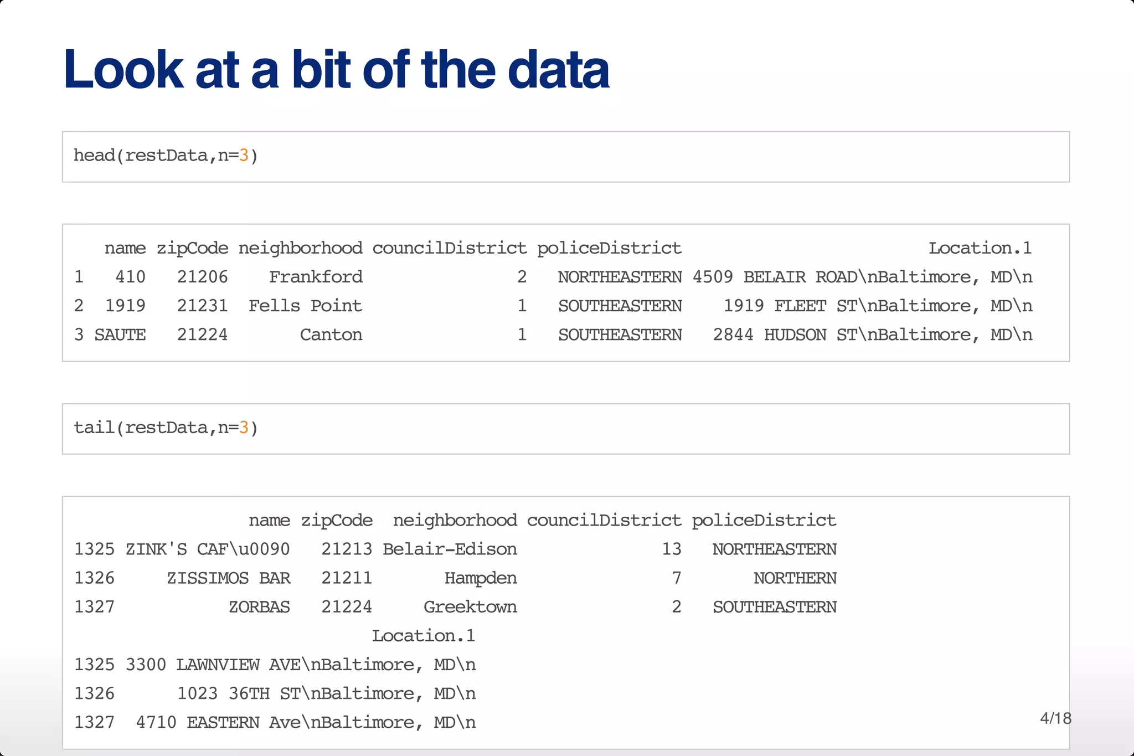Image resolution: width=1134 pixels, height=756 pixels.
Task: Click 'councilDistrict' header in head output
Action: [x=450, y=248]
